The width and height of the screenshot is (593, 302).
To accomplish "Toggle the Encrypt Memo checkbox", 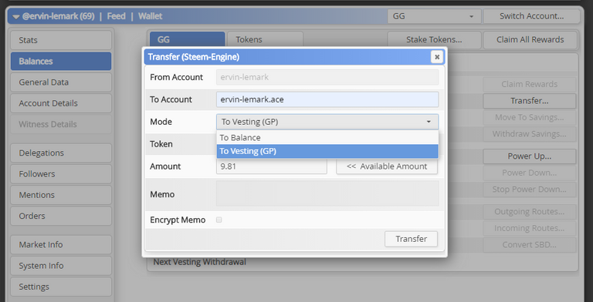I will pos(219,220).
